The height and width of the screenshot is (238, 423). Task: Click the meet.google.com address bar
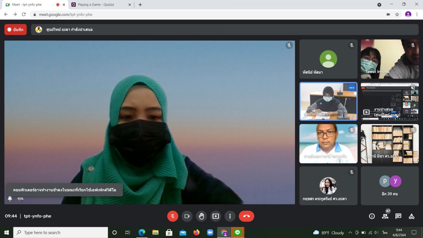208,14
